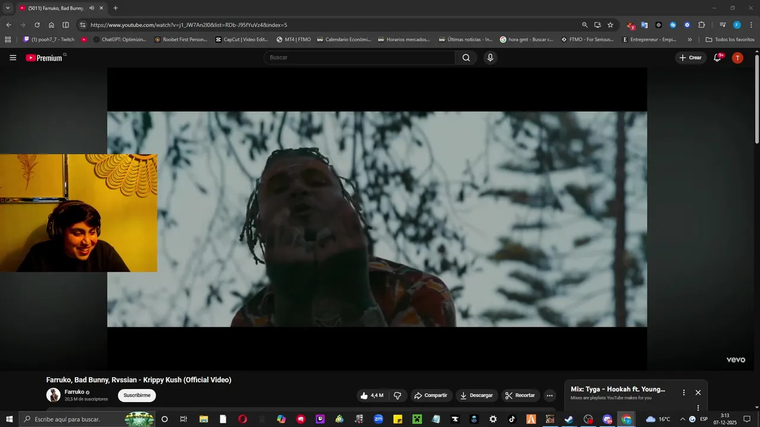Reload the current page
This screenshot has height=427, width=760.
tap(37, 25)
